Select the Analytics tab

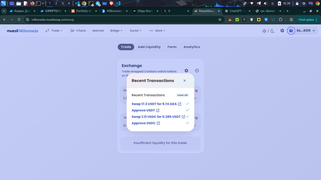(192, 47)
